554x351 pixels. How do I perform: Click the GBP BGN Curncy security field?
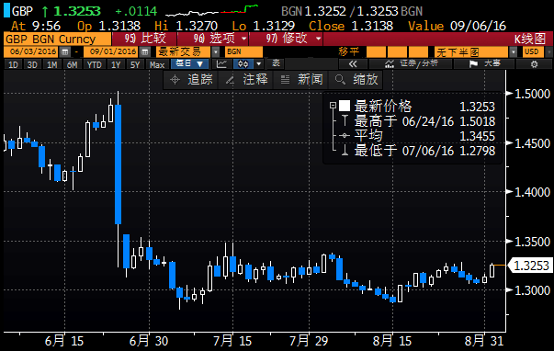point(57,39)
